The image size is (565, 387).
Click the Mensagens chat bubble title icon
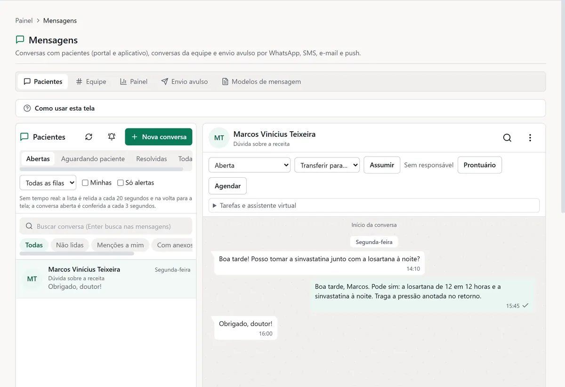pos(20,40)
